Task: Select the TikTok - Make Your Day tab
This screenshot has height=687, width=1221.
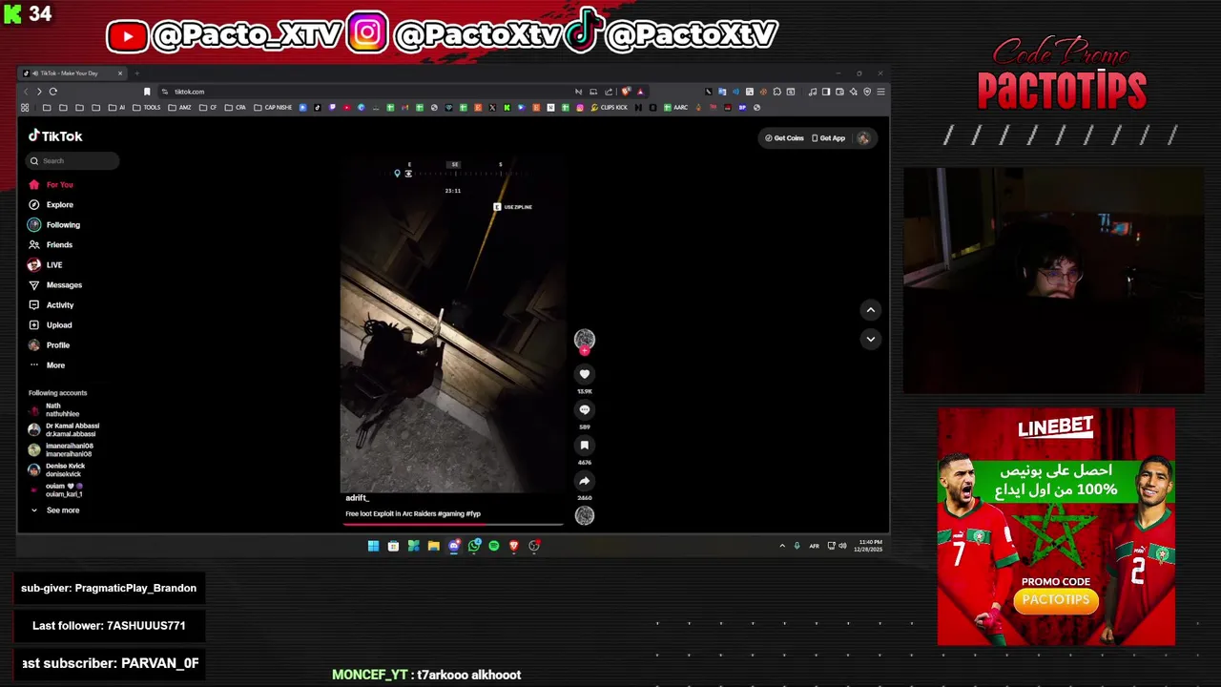Action: pos(72,73)
